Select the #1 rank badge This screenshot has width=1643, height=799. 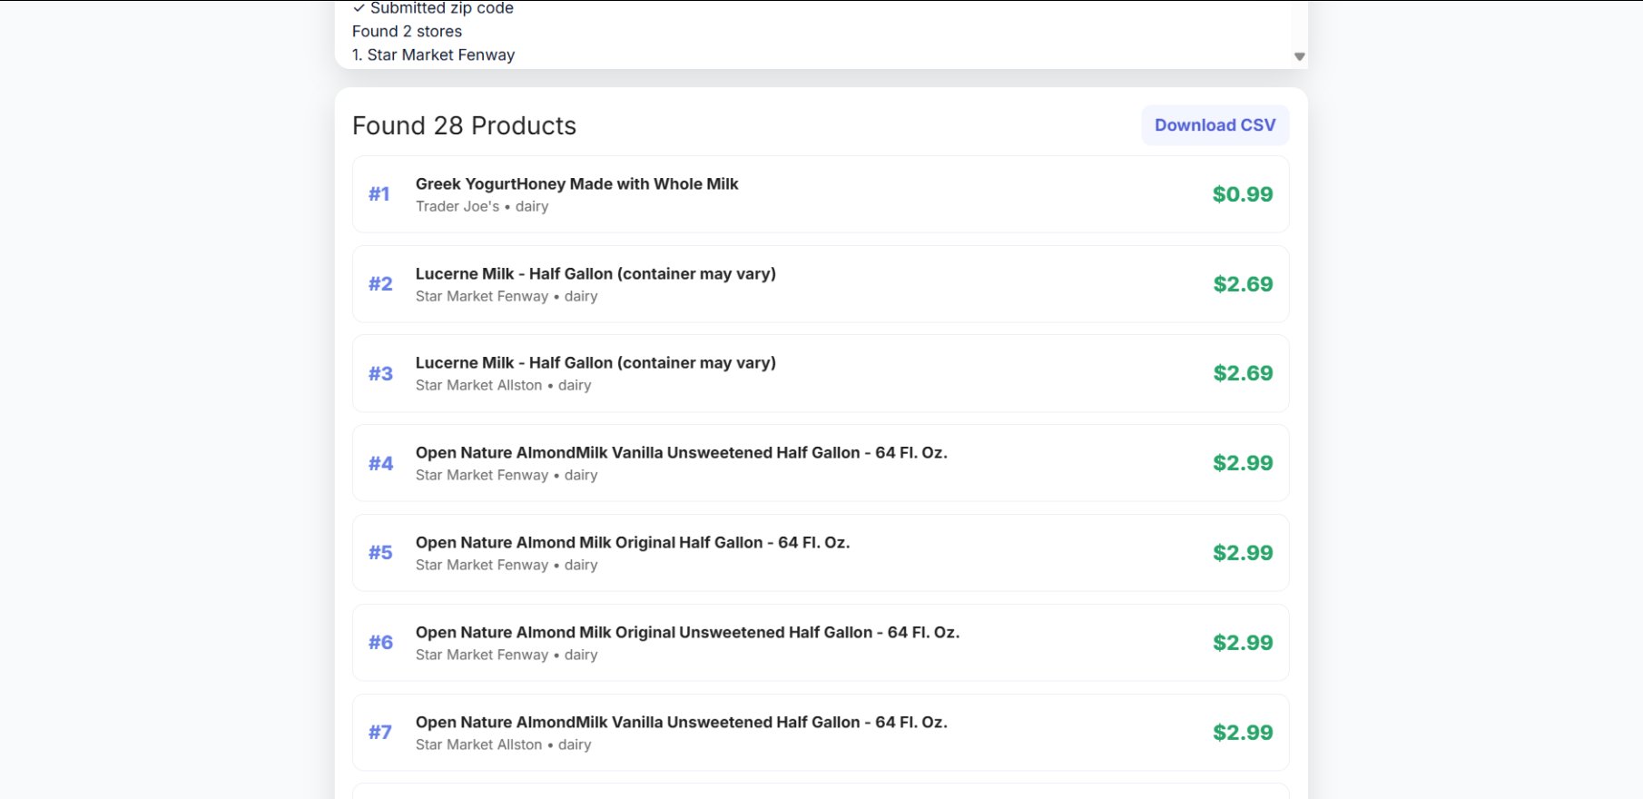tap(379, 194)
